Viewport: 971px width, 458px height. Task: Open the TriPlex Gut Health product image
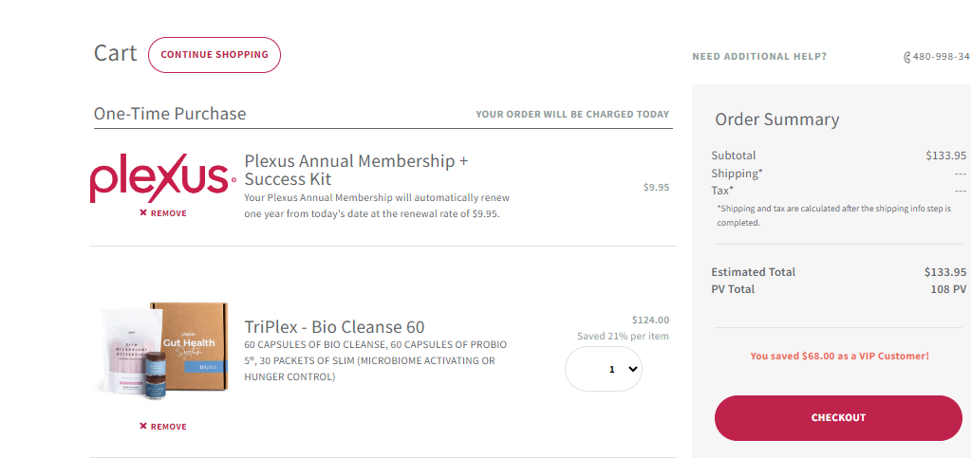tap(165, 352)
